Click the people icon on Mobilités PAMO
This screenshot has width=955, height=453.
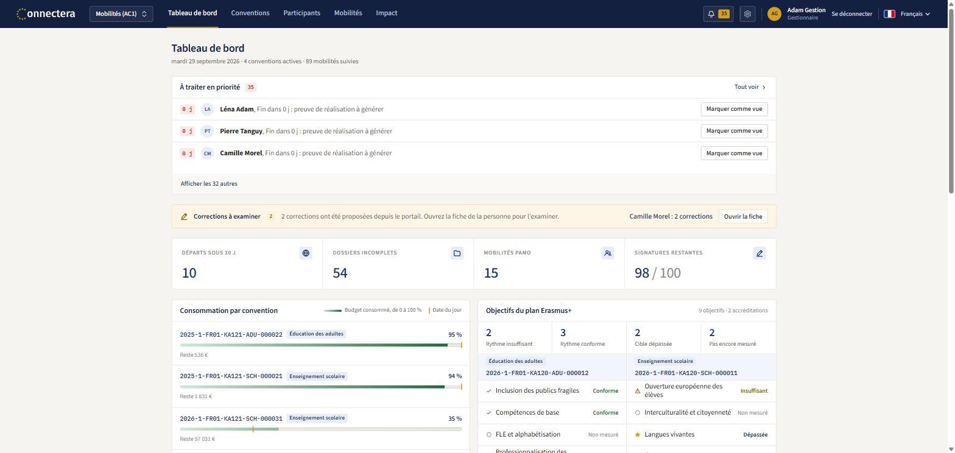pos(608,253)
